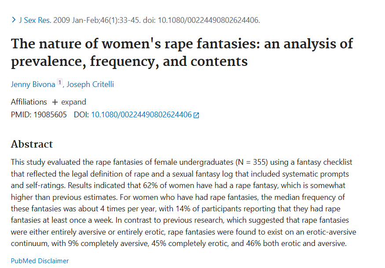Click the plus icon beside Affiliations
The height and width of the screenshot is (268, 385).
(55, 102)
